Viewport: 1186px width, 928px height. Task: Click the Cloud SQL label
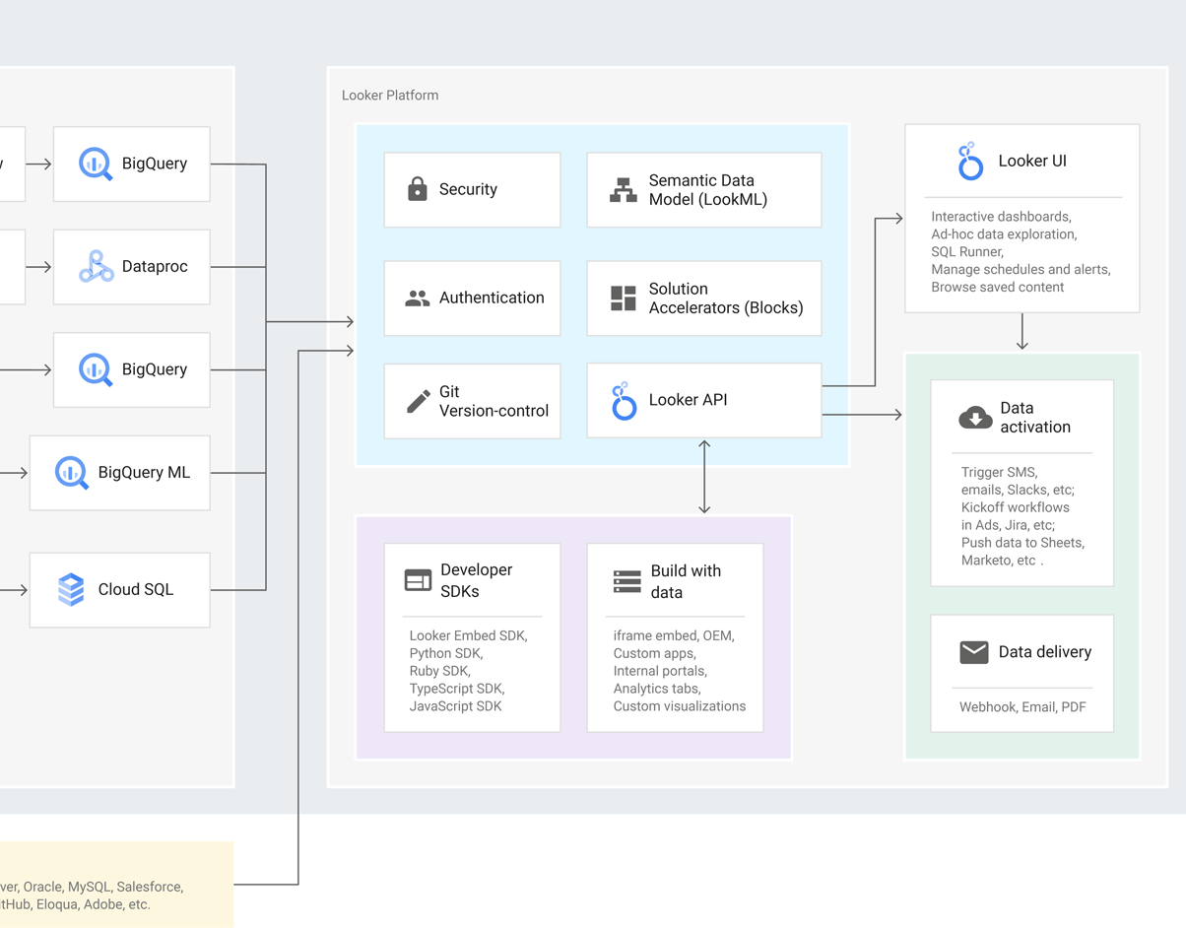(x=136, y=589)
